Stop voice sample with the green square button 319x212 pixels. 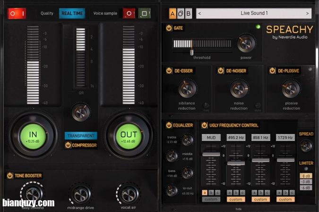pos(145,13)
